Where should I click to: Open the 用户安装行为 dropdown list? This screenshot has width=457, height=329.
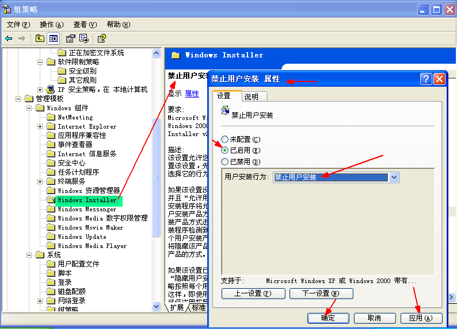tap(394, 177)
